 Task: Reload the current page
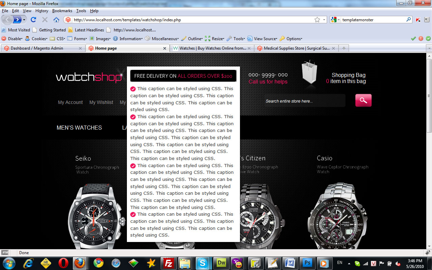tap(33, 20)
